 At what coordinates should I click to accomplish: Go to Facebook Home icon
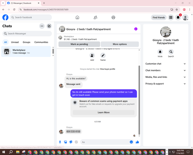[x=77, y=17]
